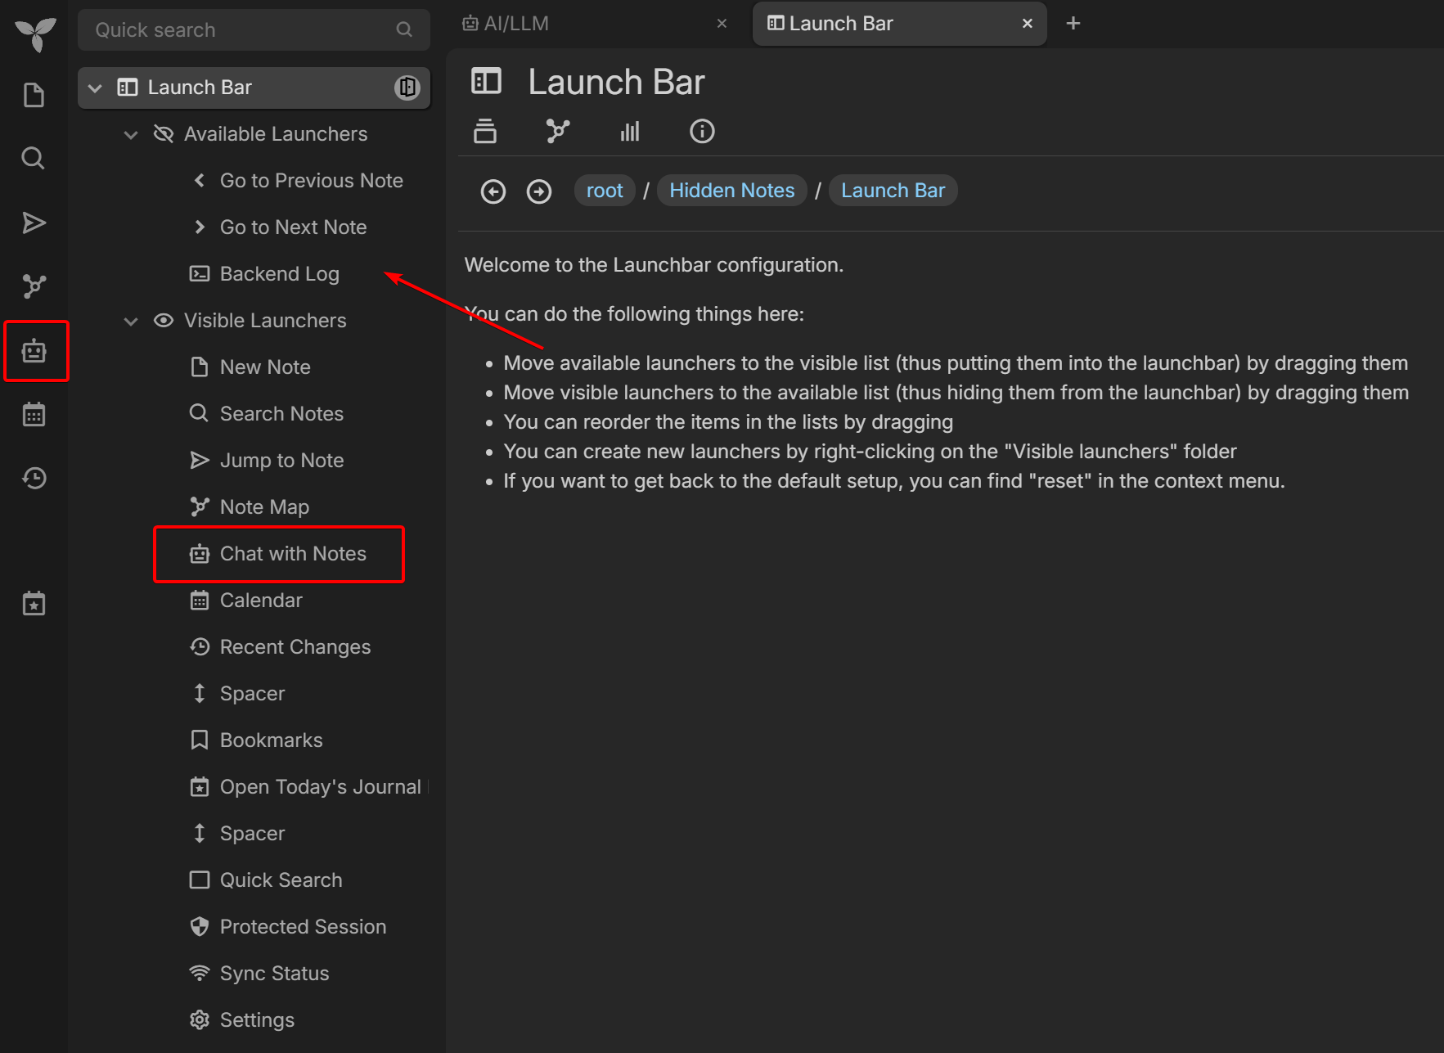The height and width of the screenshot is (1053, 1444).
Task: Open the note map ribbon icon under title
Action: click(557, 131)
